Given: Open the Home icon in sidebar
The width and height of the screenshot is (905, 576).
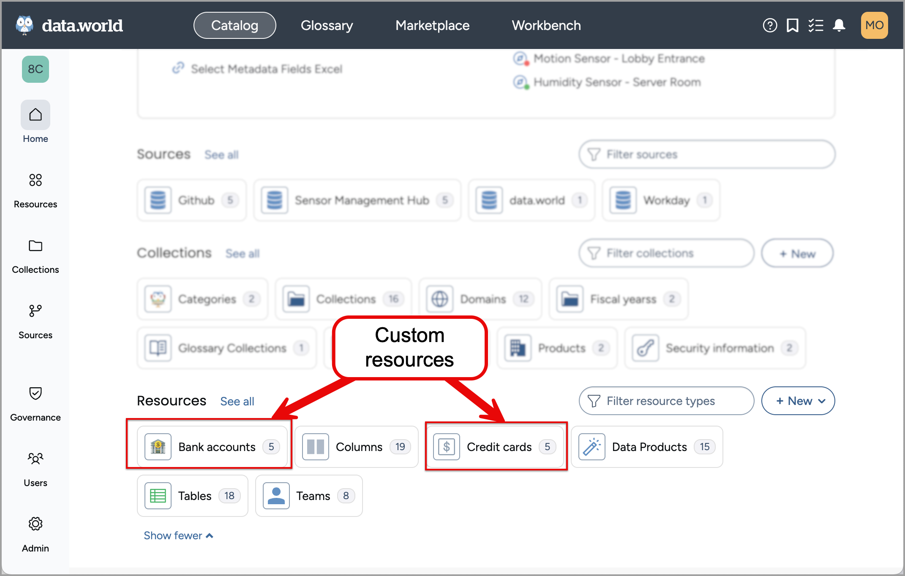Looking at the screenshot, I should pos(35,114).
